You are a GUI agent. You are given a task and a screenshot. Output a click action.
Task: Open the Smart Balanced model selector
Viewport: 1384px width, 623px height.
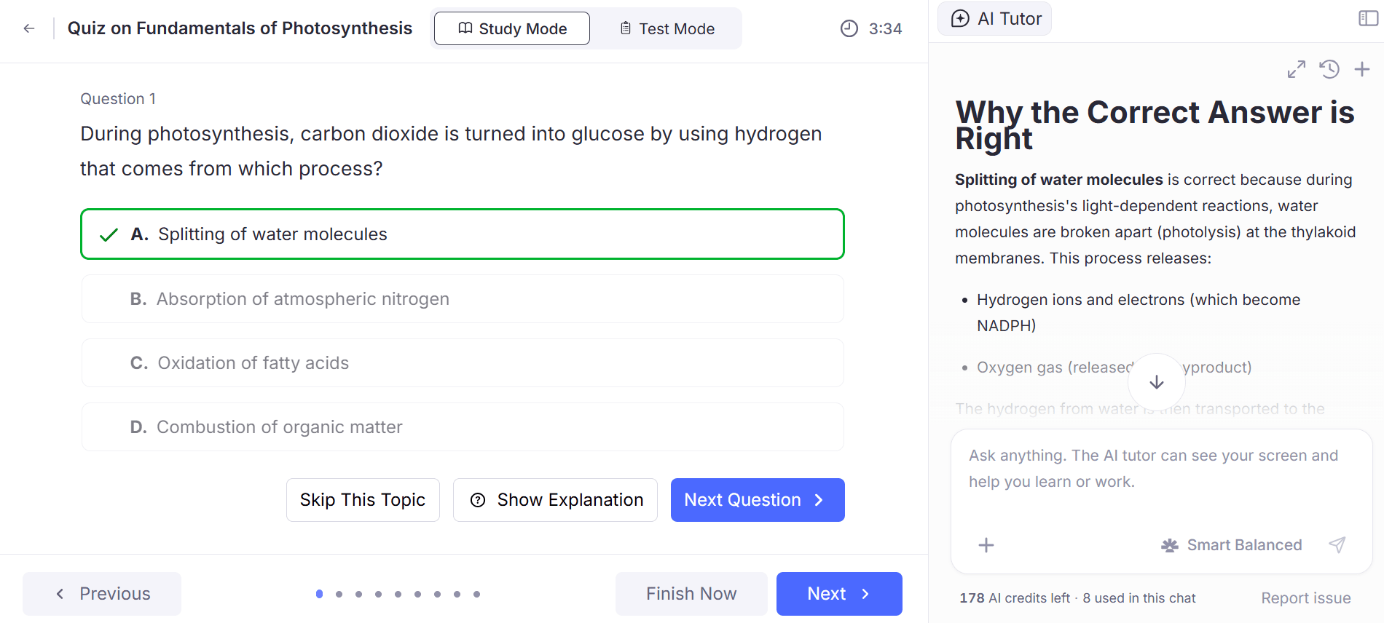point(1231,545)
